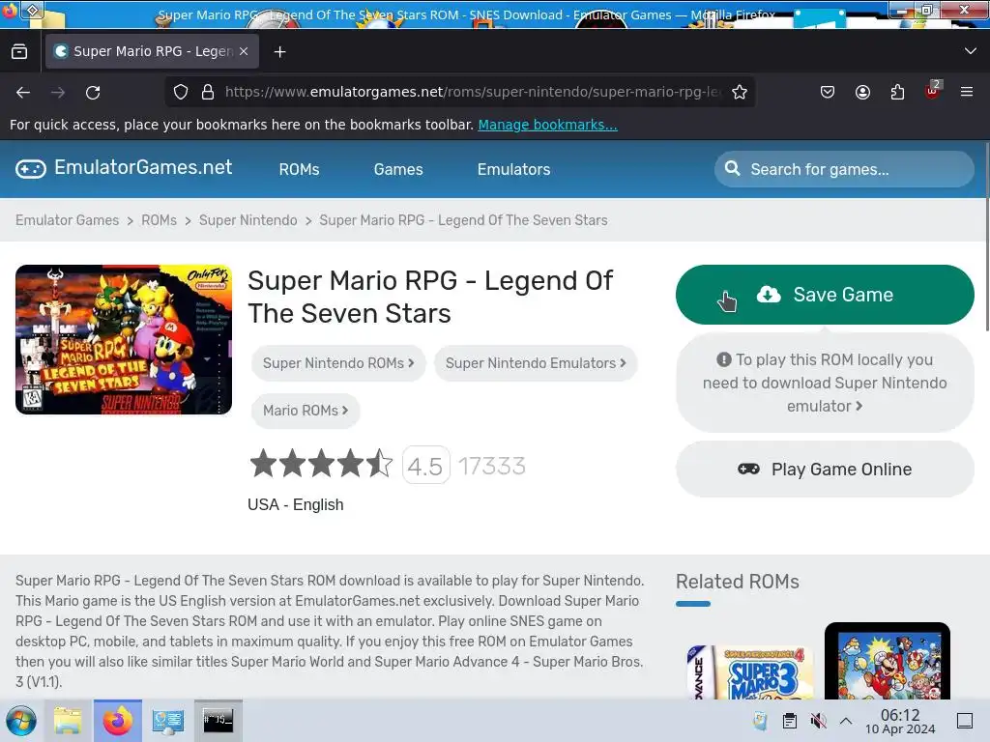
Task: Click the muted volume tray icon
Action: (818, 721)
